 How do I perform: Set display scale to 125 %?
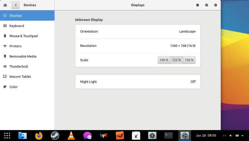coord(176,60)
